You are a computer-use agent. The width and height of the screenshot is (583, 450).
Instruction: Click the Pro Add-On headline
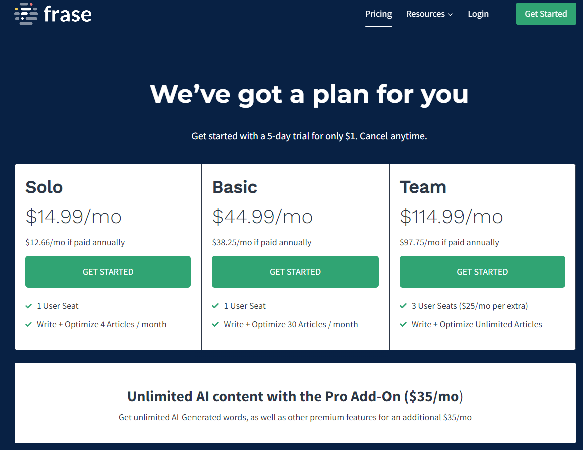pos(295,396)
